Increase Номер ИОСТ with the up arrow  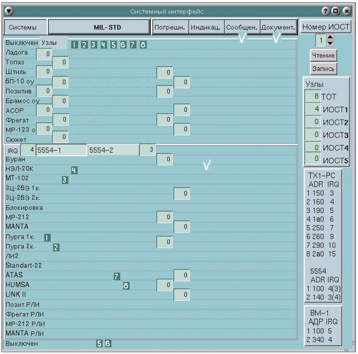pyautogui.click(x=330, y=37)
